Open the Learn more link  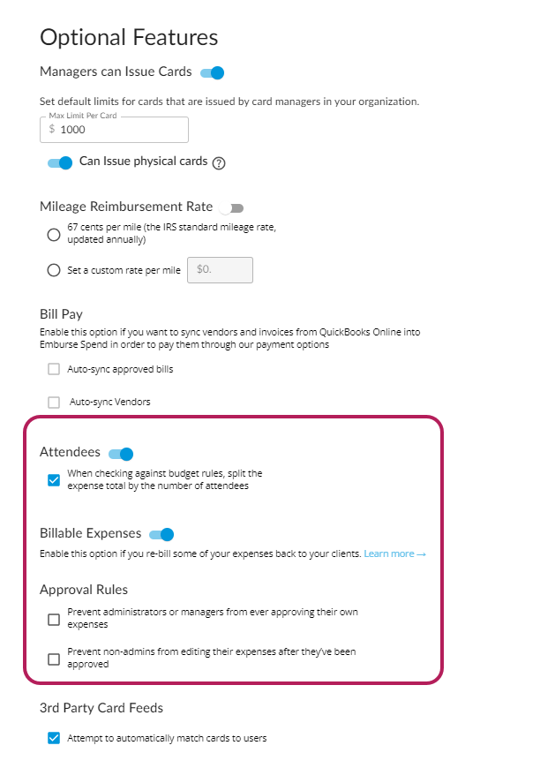click(x=394, y=553)
